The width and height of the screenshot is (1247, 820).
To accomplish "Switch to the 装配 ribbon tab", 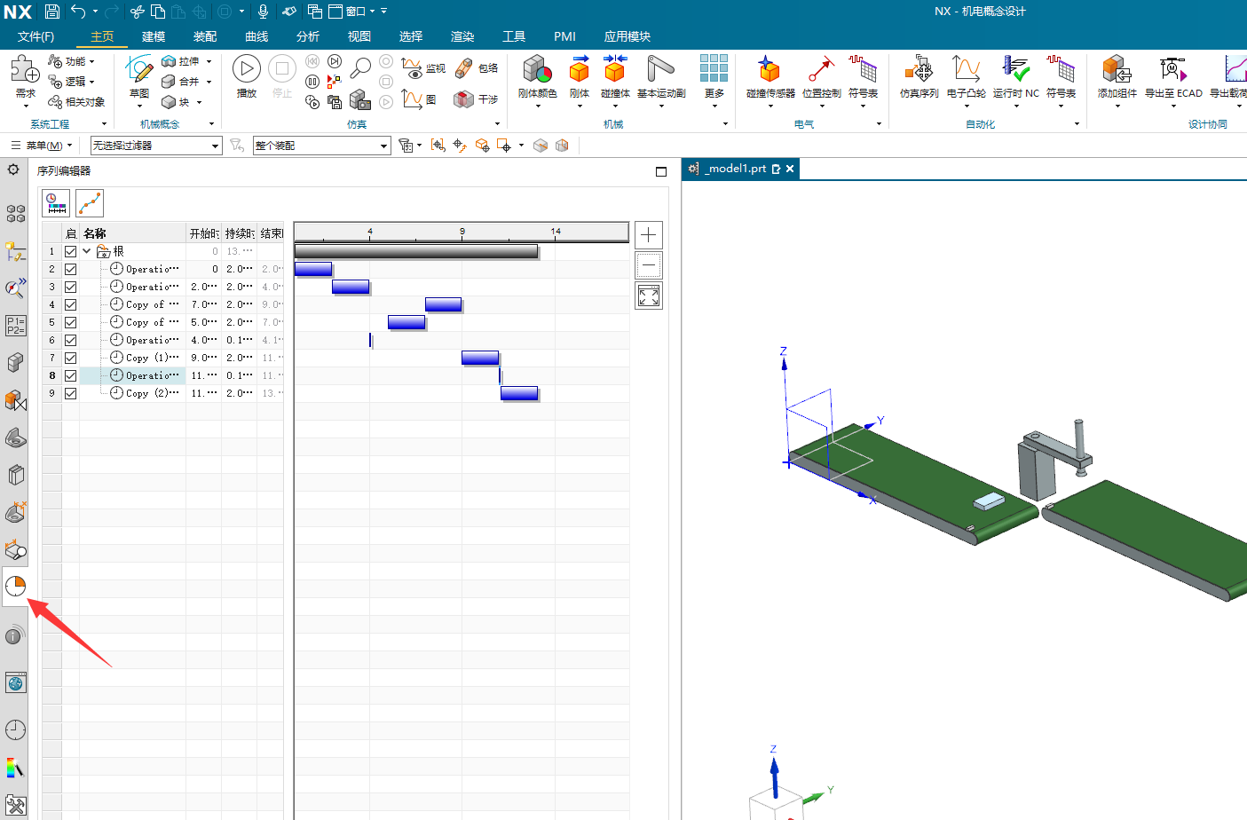I will (205, 36).
